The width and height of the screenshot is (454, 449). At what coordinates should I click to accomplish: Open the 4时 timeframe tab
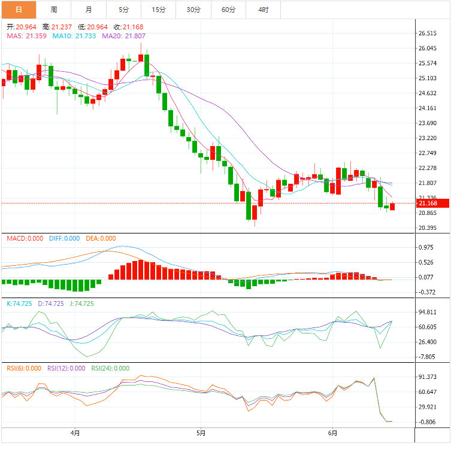tap(264, 10)
